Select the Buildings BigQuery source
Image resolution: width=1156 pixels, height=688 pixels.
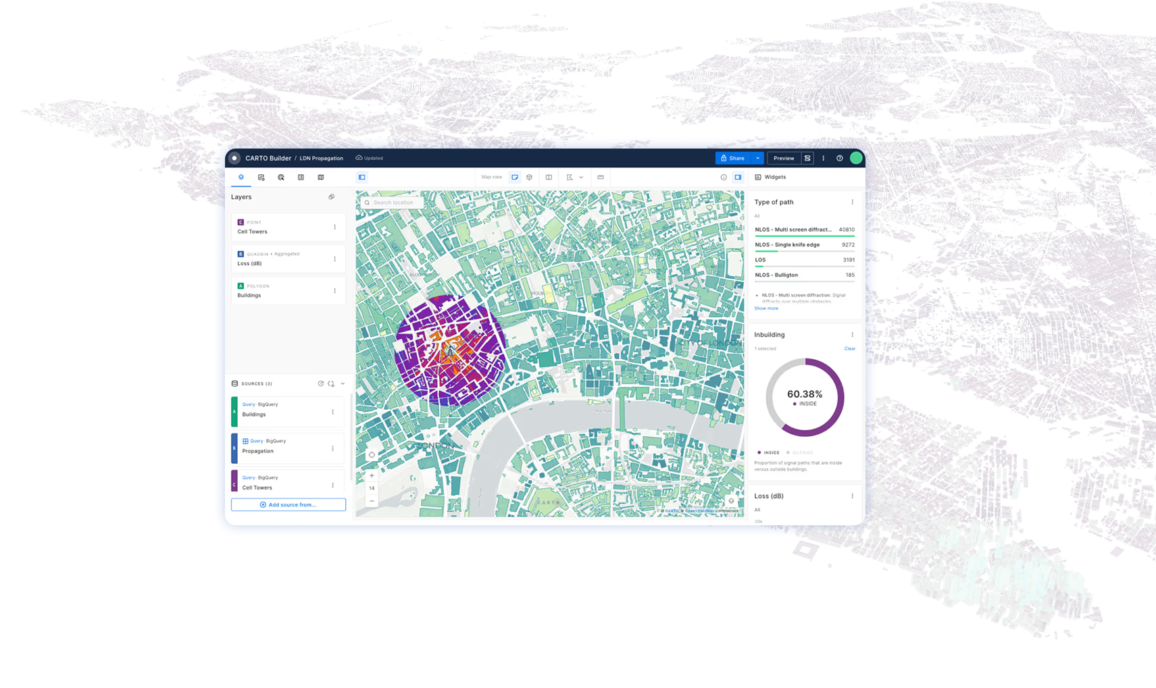[288, 412]
